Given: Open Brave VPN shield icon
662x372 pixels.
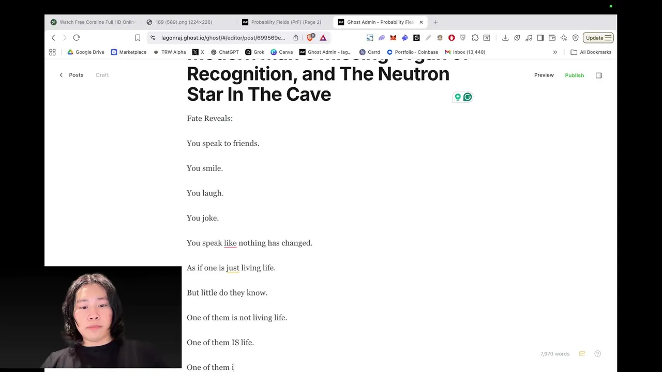Looking at the screenshot, I should (x=575, y=38).
